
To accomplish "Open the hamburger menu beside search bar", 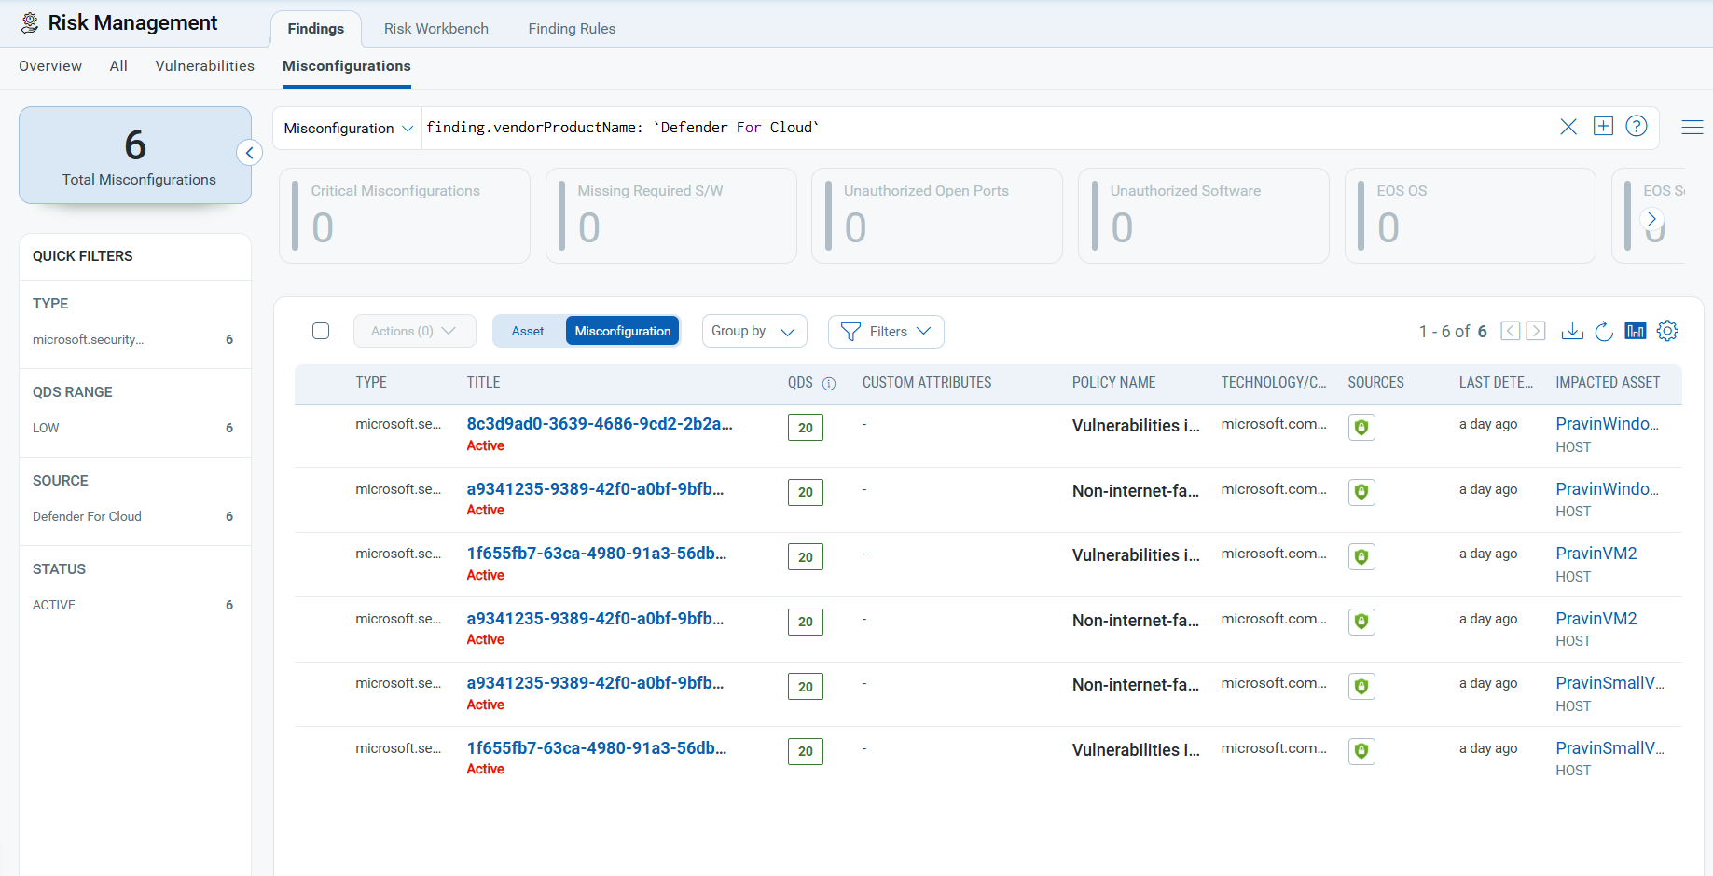I will click(x=1692, y=128).
